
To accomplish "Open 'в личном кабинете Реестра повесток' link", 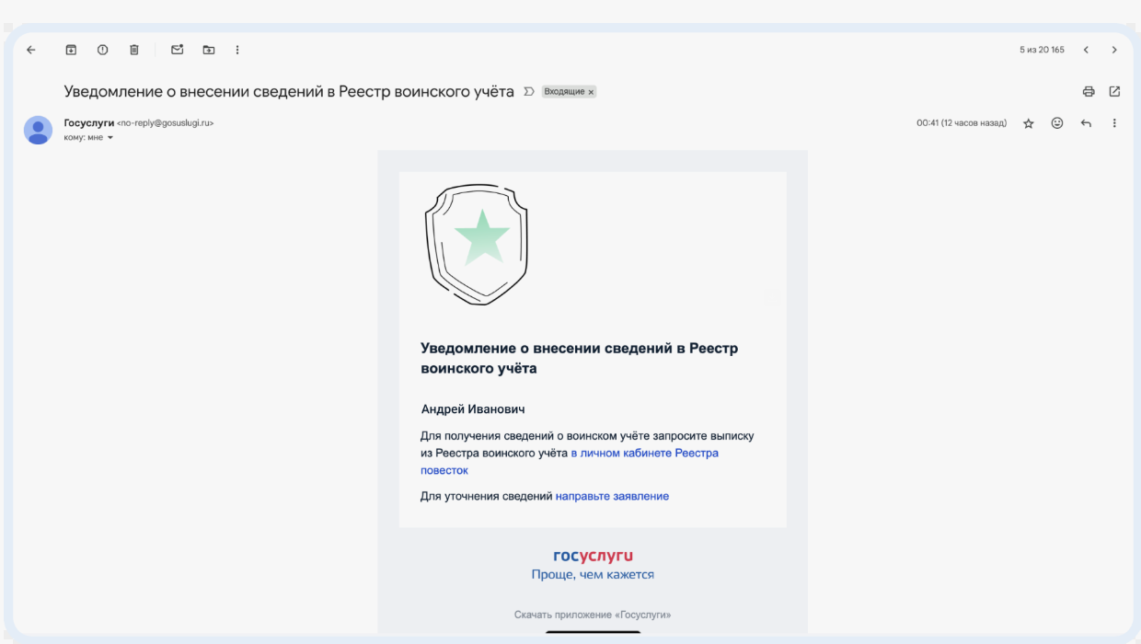I will tap(644, 454).
